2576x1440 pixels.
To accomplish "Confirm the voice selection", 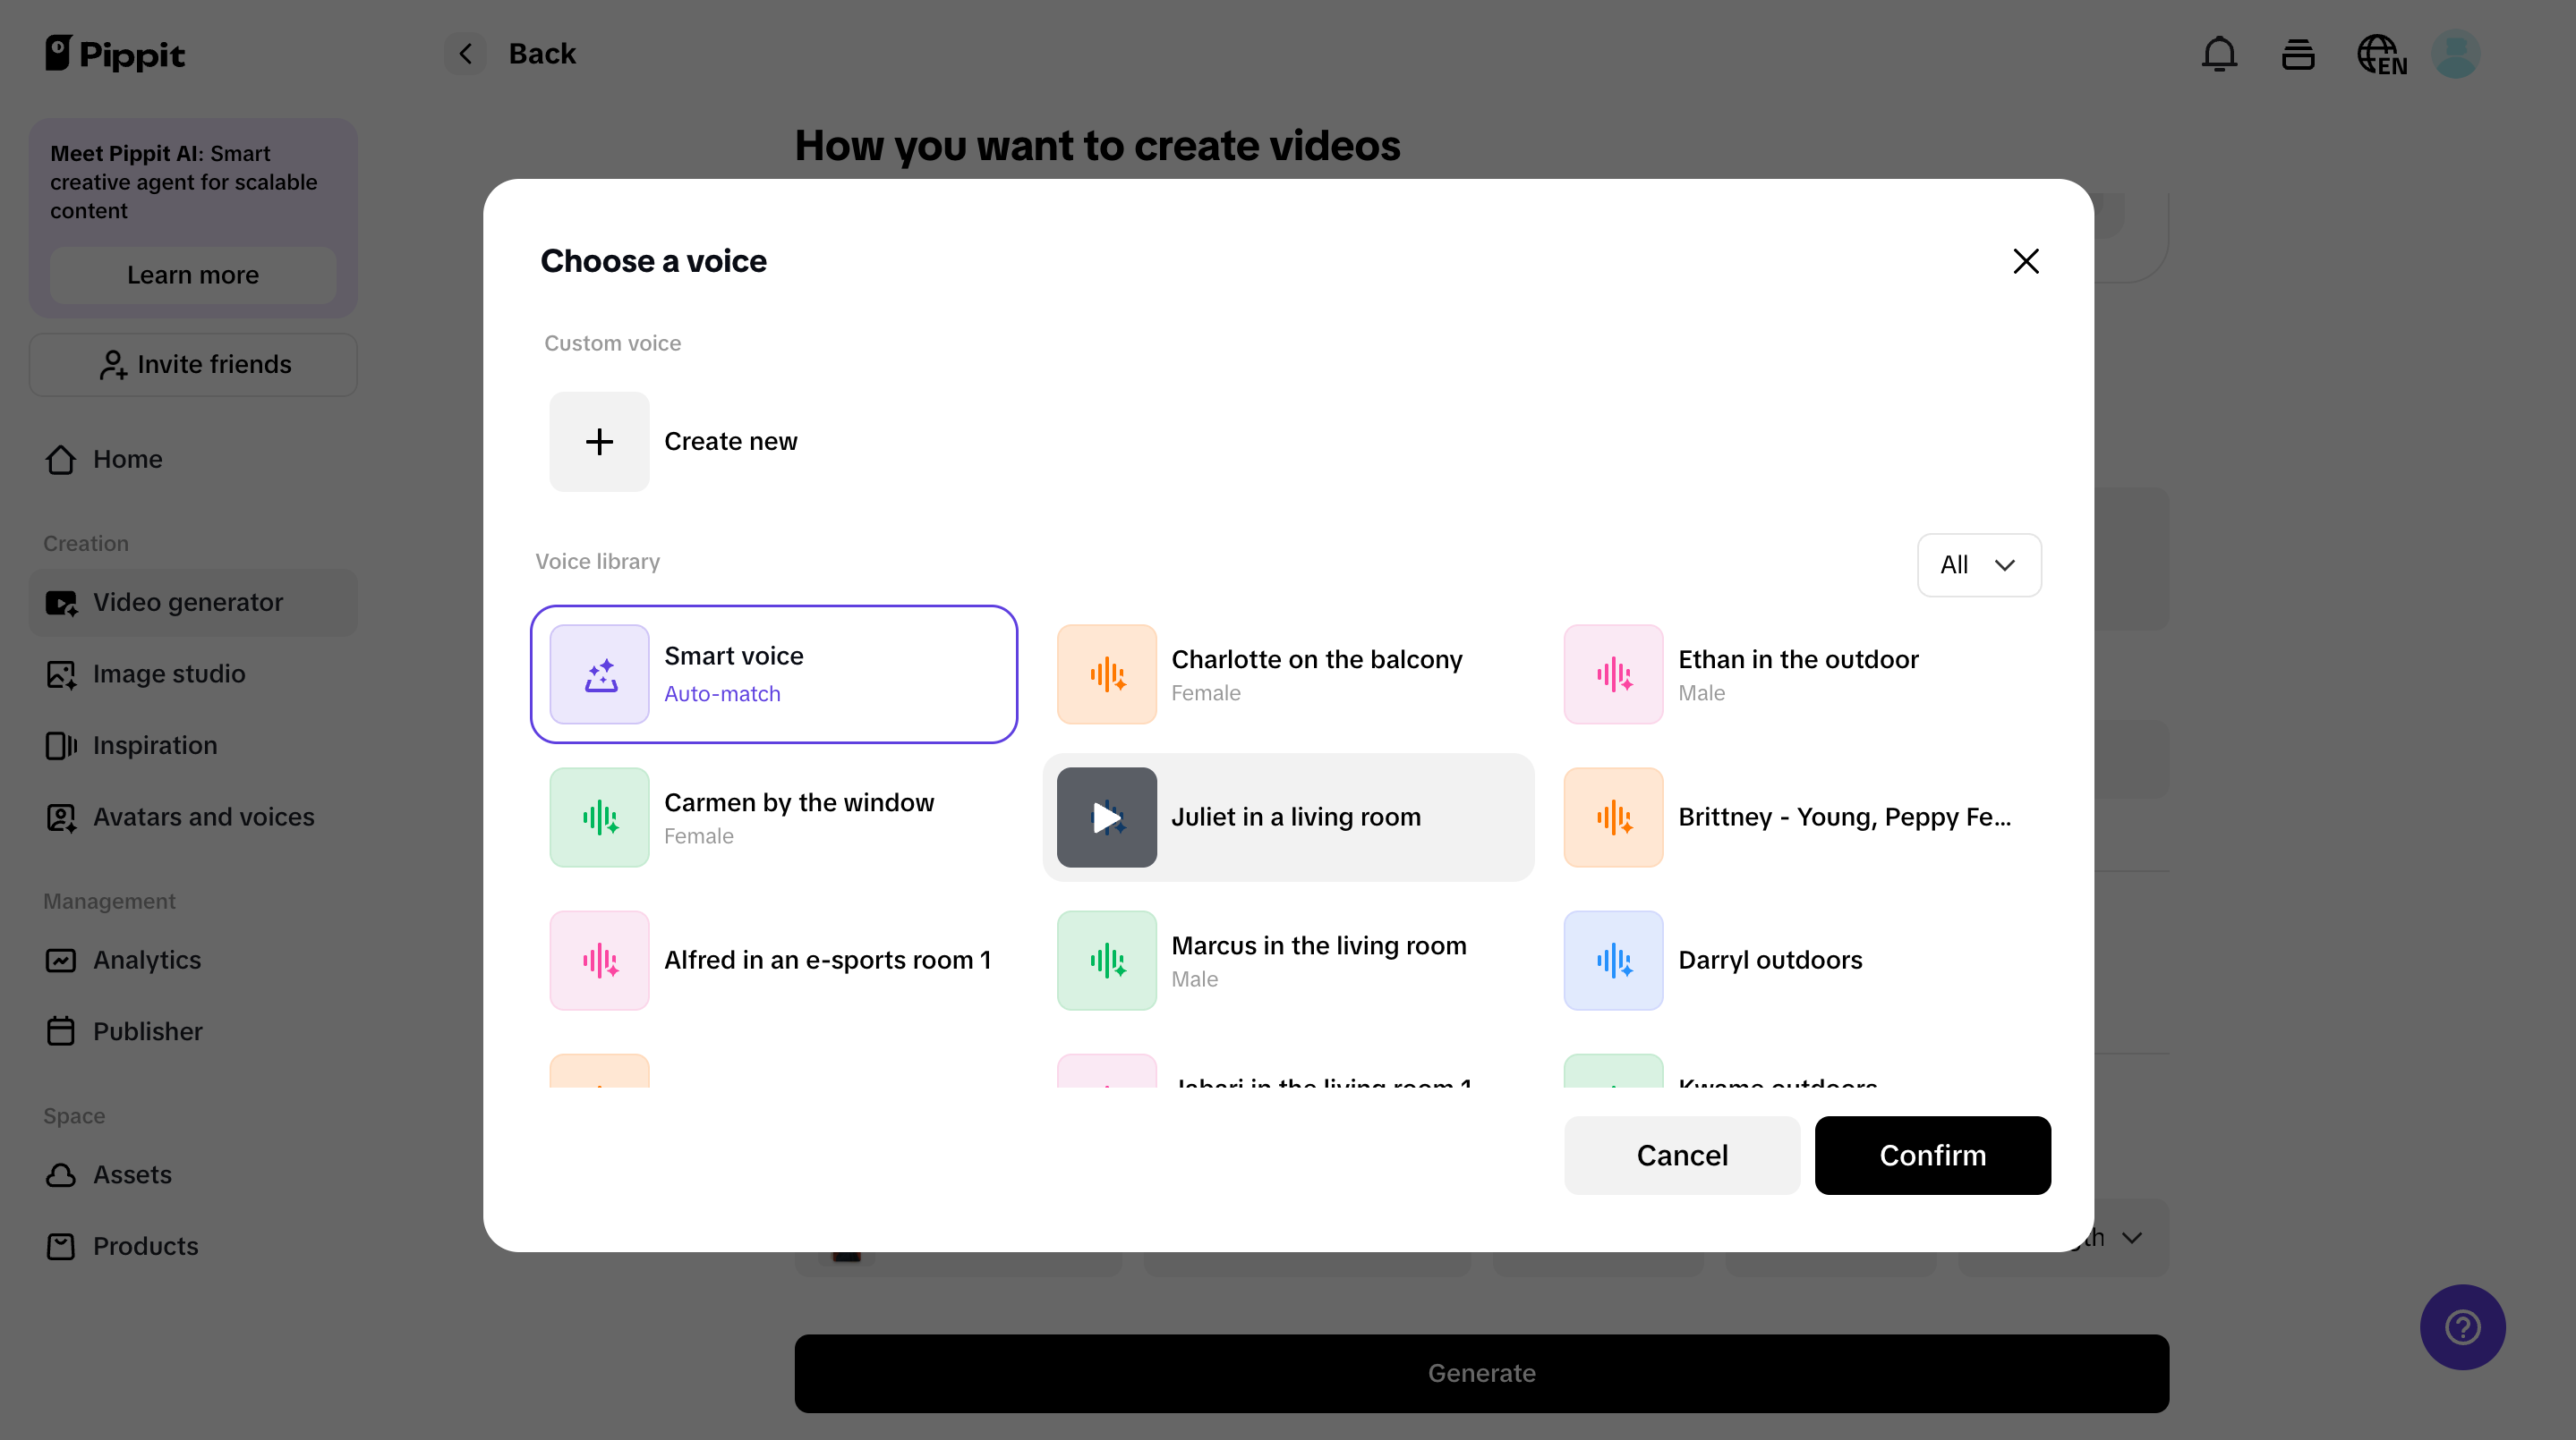I will click(1931, 1154).
